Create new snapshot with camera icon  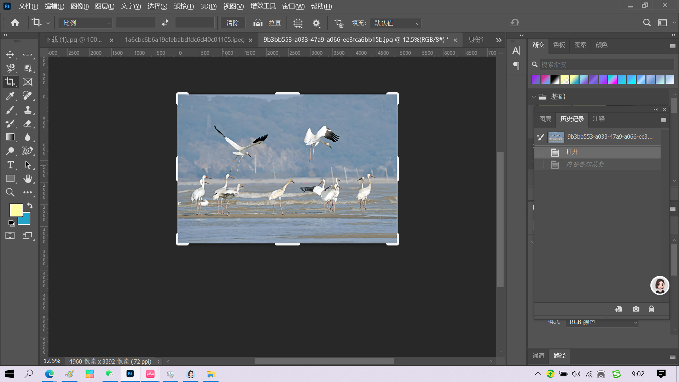pos(636,309)
